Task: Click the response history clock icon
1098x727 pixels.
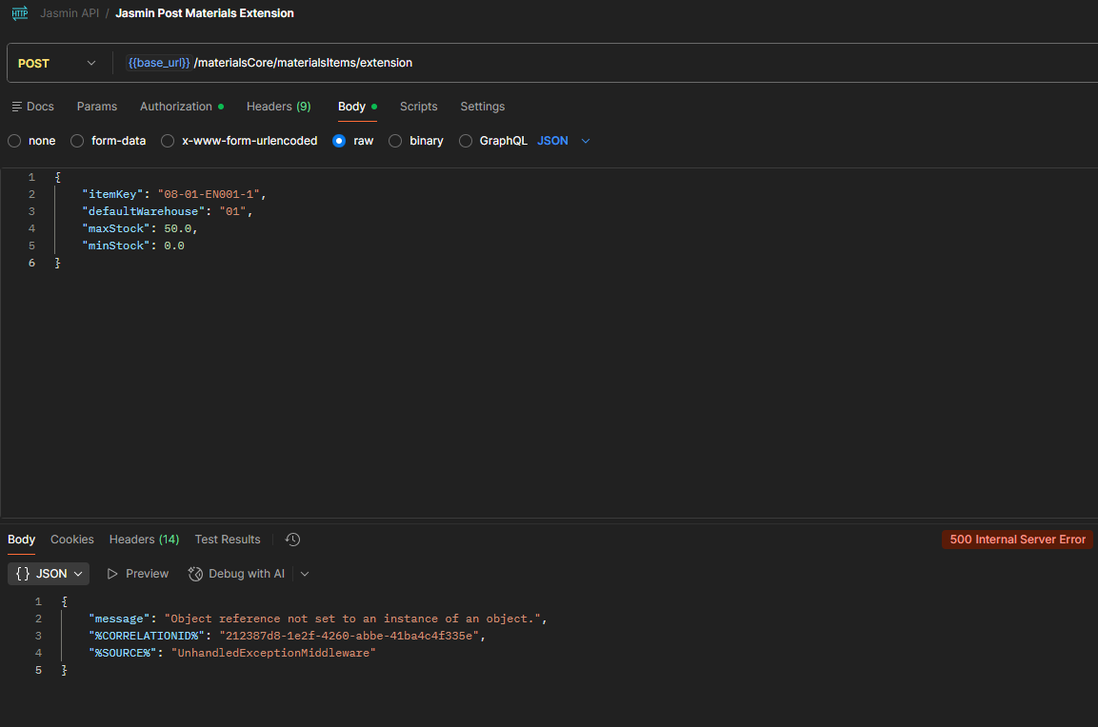Action: (x=292, y=540)
